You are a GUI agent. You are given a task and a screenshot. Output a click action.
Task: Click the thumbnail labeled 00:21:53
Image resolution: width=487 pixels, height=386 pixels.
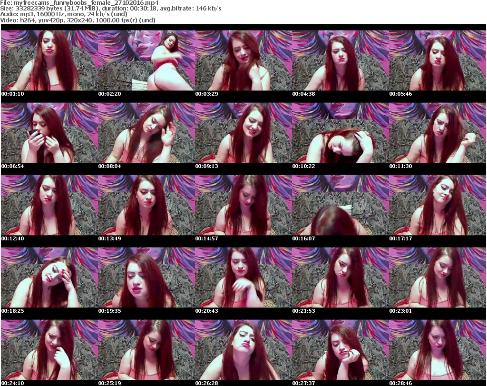340,277
